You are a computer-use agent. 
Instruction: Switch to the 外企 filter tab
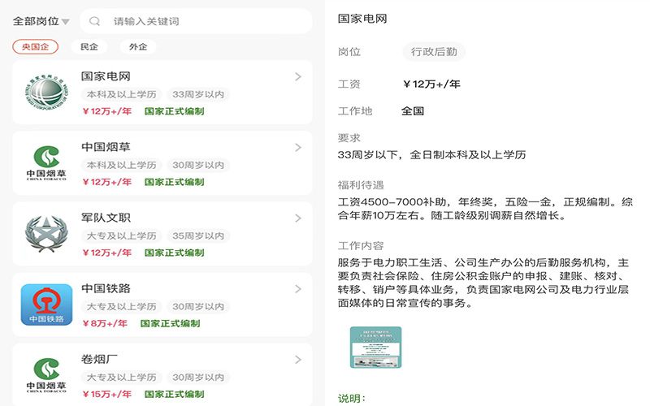138,47
